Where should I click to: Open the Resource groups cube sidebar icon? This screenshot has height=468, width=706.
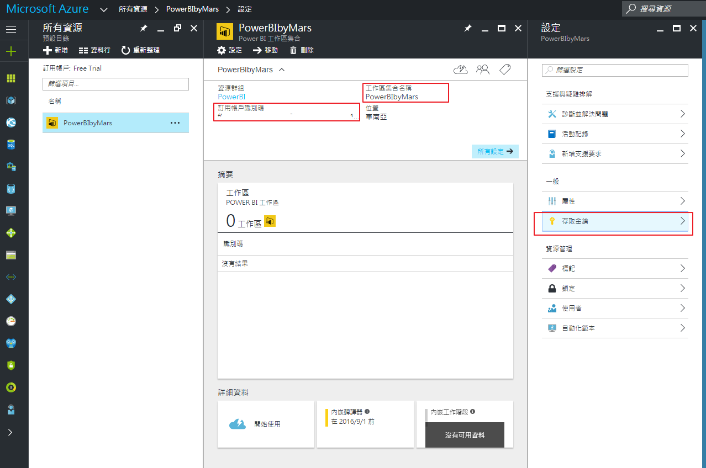[x=11, y=100]
